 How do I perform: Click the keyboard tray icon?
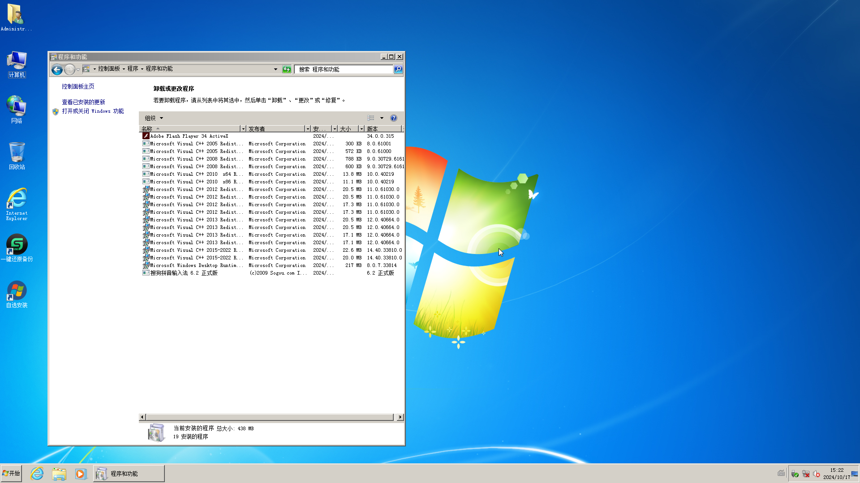781,473
